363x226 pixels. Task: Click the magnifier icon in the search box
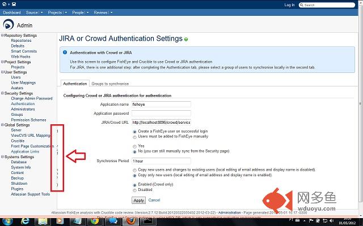tap(301, 5)
